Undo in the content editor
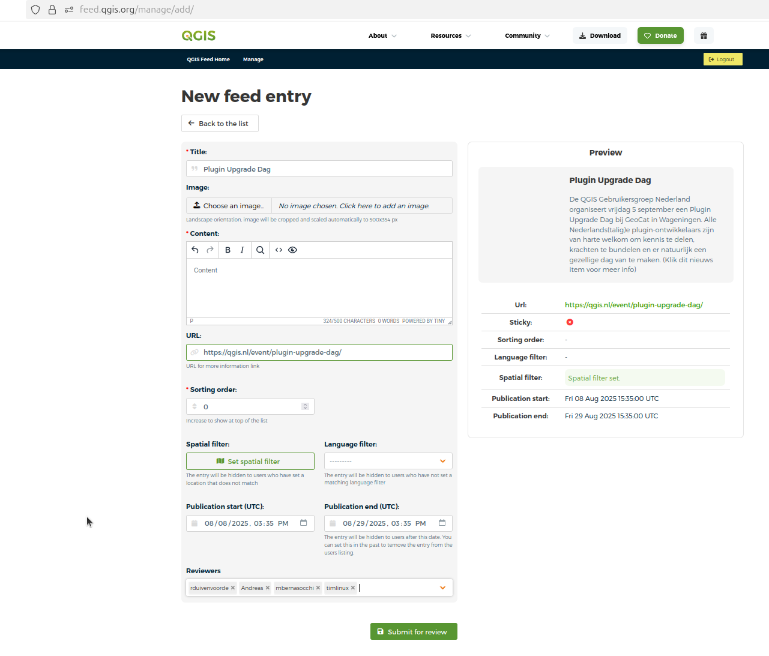Viewport: 769px width, 656px height. 195,250
